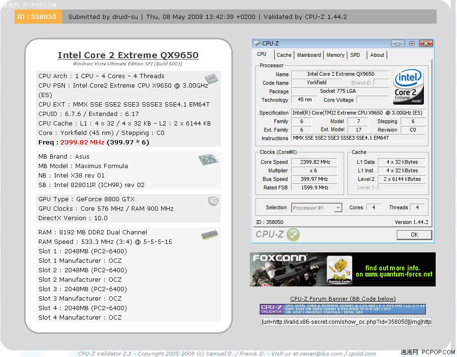Open the Intel Core 2 Extreme QX9650 heading link
457x357 pixels.
click(128, 55)
